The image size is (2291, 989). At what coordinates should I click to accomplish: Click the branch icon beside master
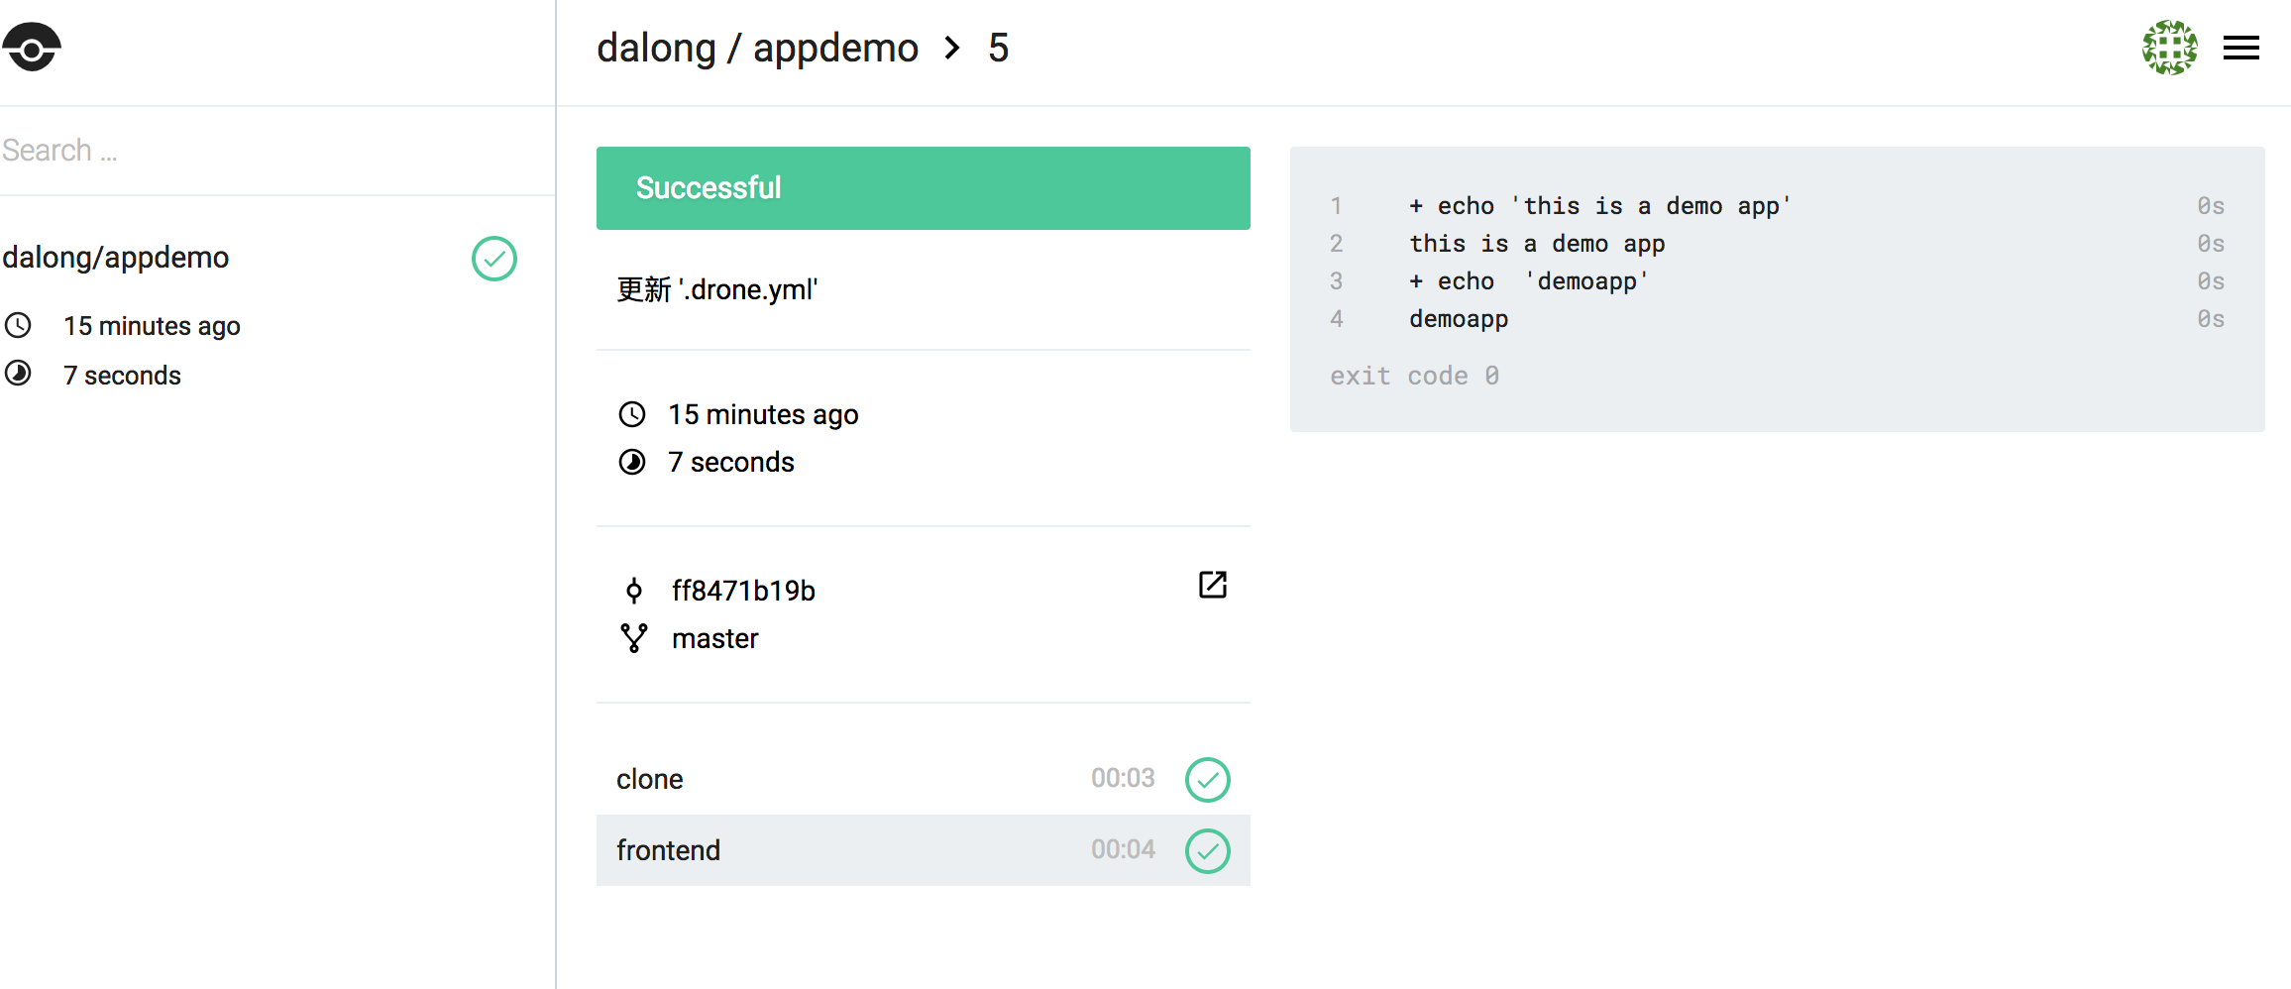coord(634,638)
